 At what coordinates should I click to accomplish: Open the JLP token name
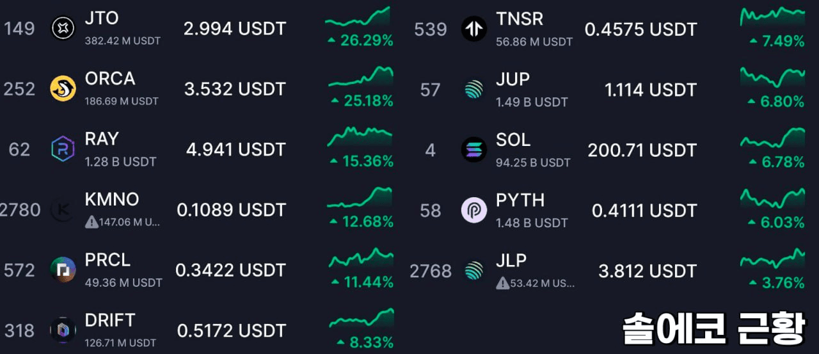click(511, 261)
